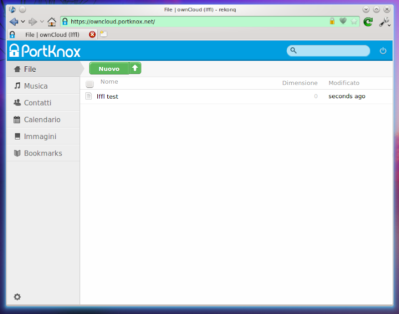Sort by the Nome column header
The width and height of the screenshot is (399, 314).
tap(109, 82)
